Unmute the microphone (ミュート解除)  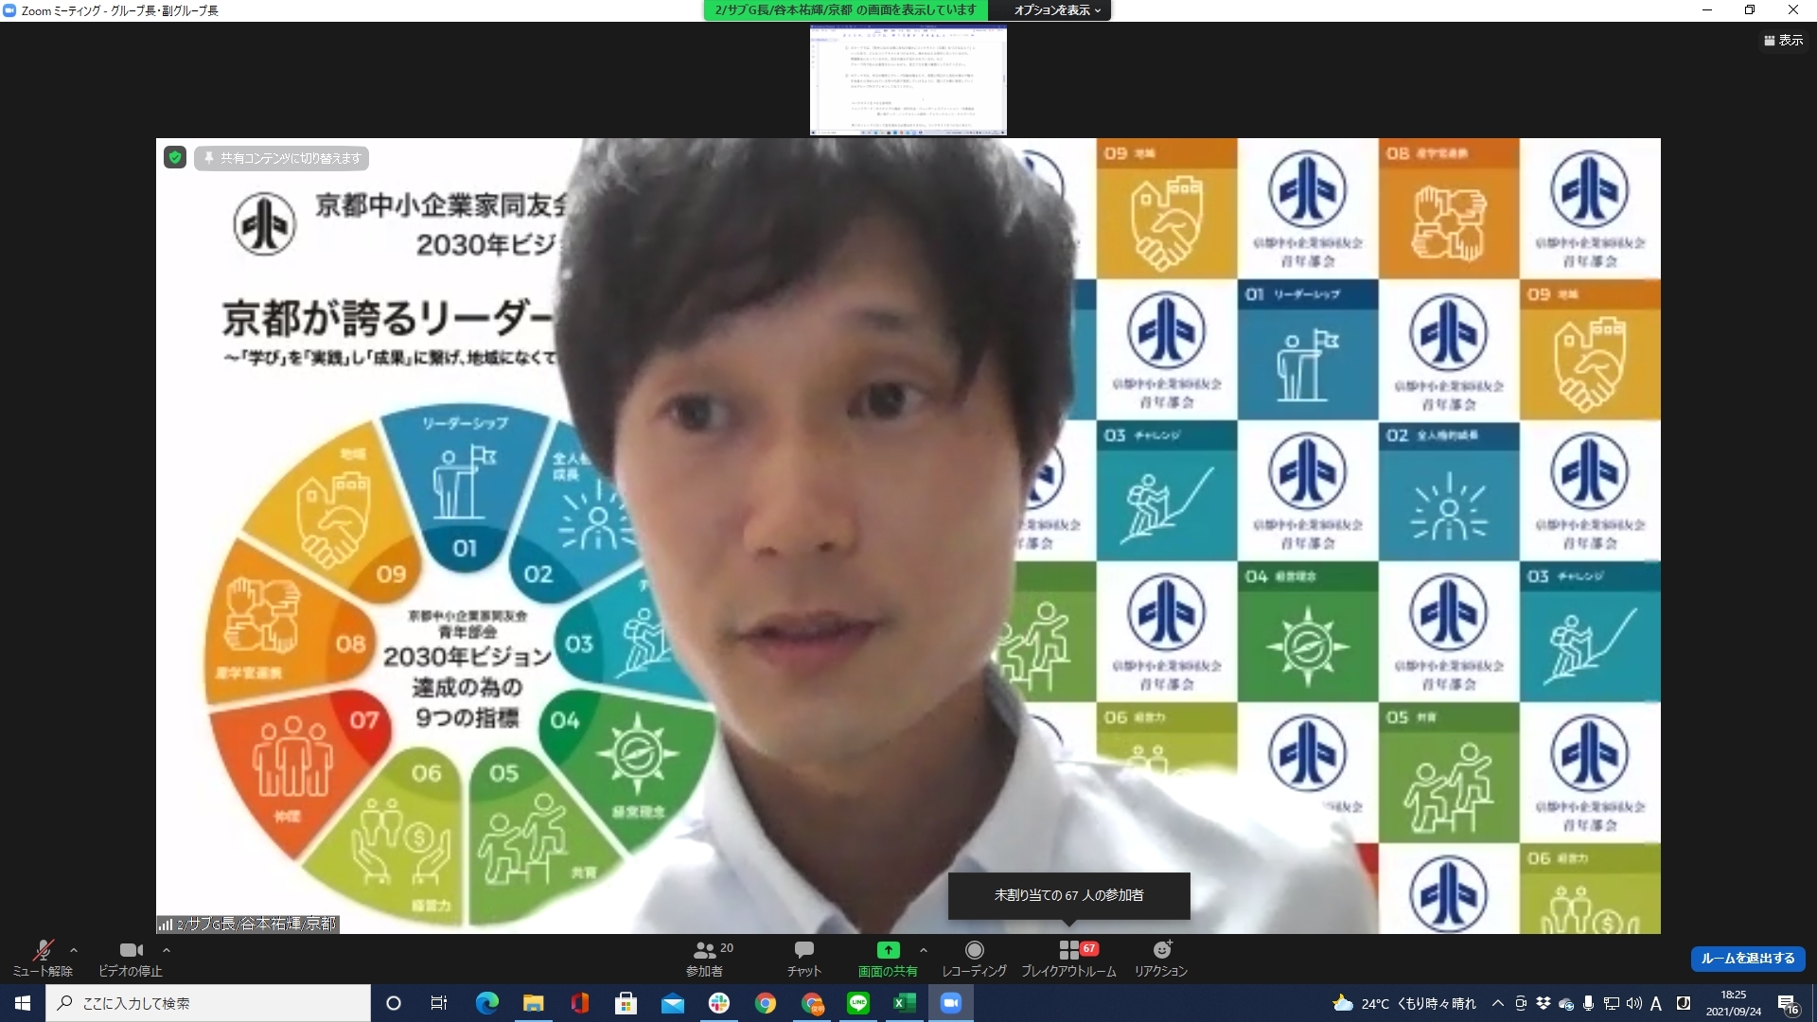point(43,958)
